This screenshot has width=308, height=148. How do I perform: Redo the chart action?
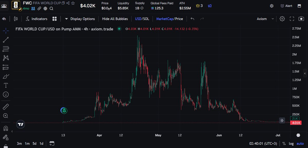[x=202, y=19]
